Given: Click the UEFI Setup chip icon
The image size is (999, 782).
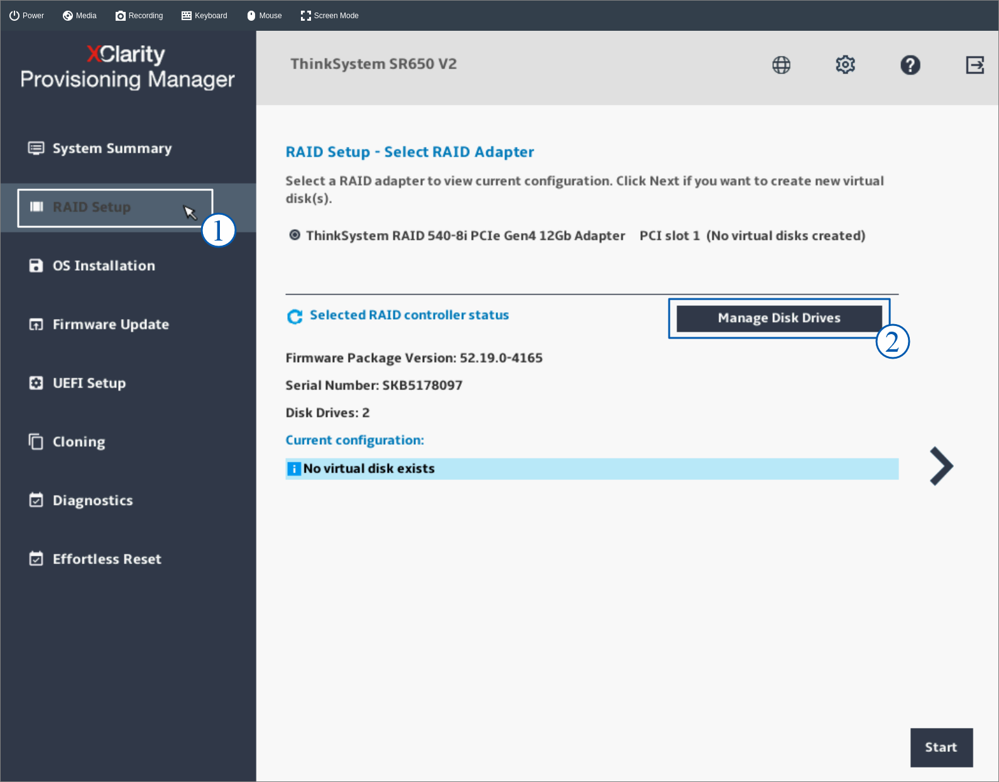Looking at the screenshot, I should (36, 383).
